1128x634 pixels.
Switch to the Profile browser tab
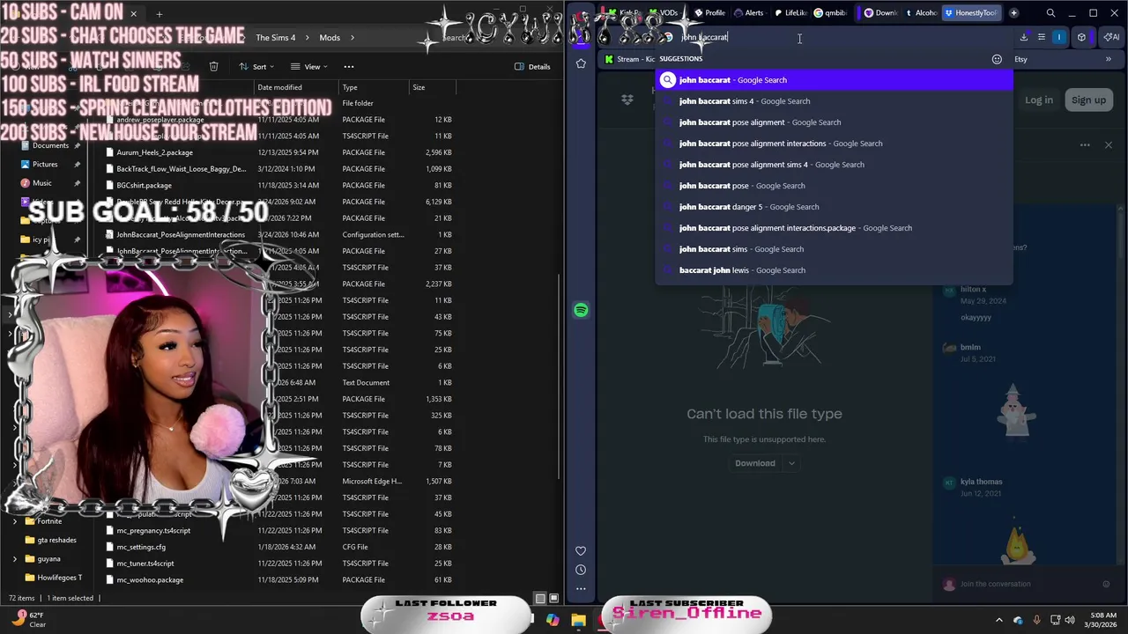click(x=709, y=13)
